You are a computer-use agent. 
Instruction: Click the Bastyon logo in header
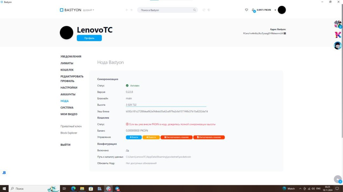71,10
